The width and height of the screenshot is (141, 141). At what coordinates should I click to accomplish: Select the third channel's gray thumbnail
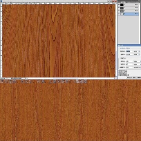(122, 11)
